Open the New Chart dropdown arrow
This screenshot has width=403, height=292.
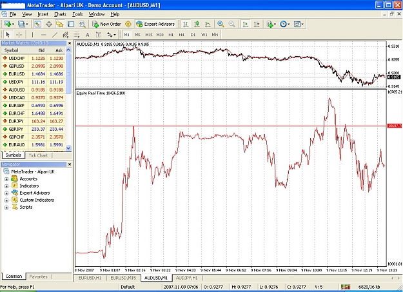(13, 24)
